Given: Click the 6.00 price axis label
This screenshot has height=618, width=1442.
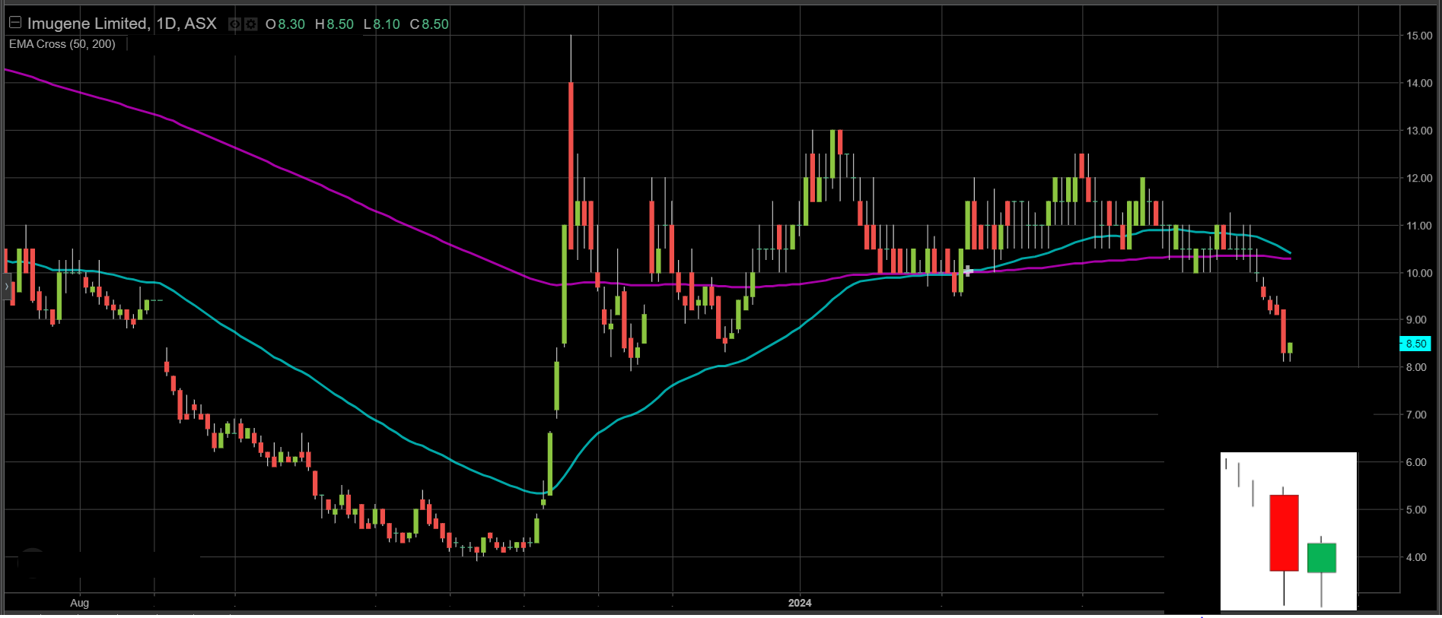Looking at the screenshot, I should [x=1416, y=462].
